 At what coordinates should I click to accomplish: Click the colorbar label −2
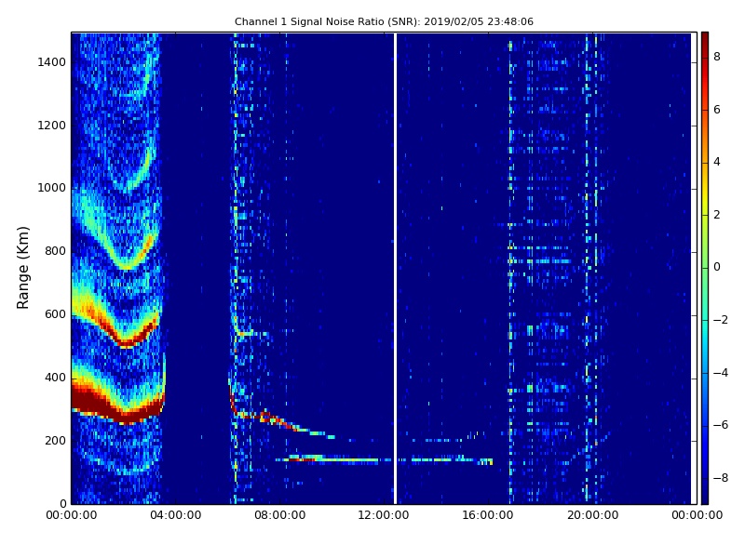[721, 320]
